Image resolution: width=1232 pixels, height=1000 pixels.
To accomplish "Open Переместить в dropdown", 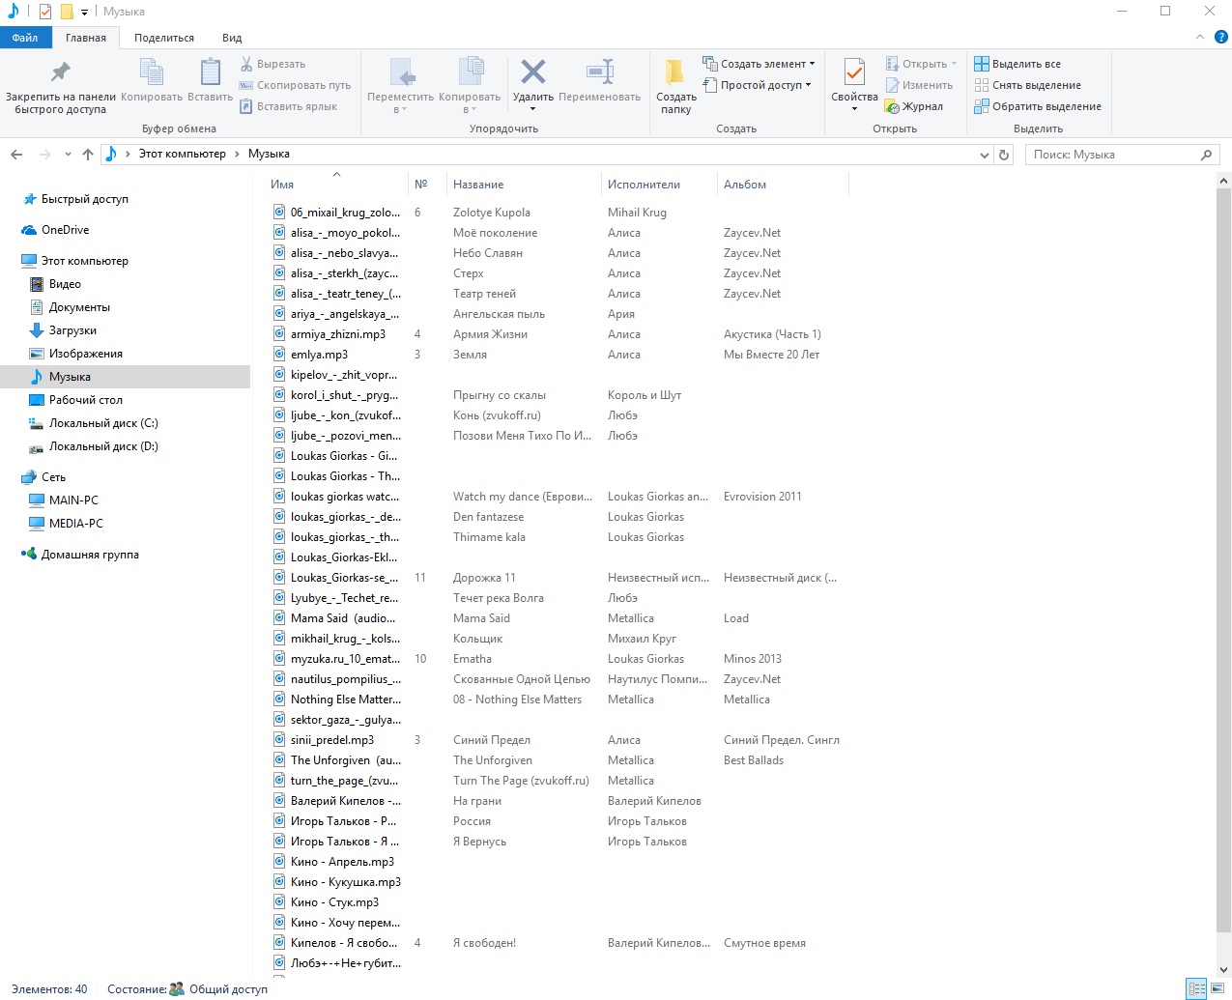I will point(401,86).
